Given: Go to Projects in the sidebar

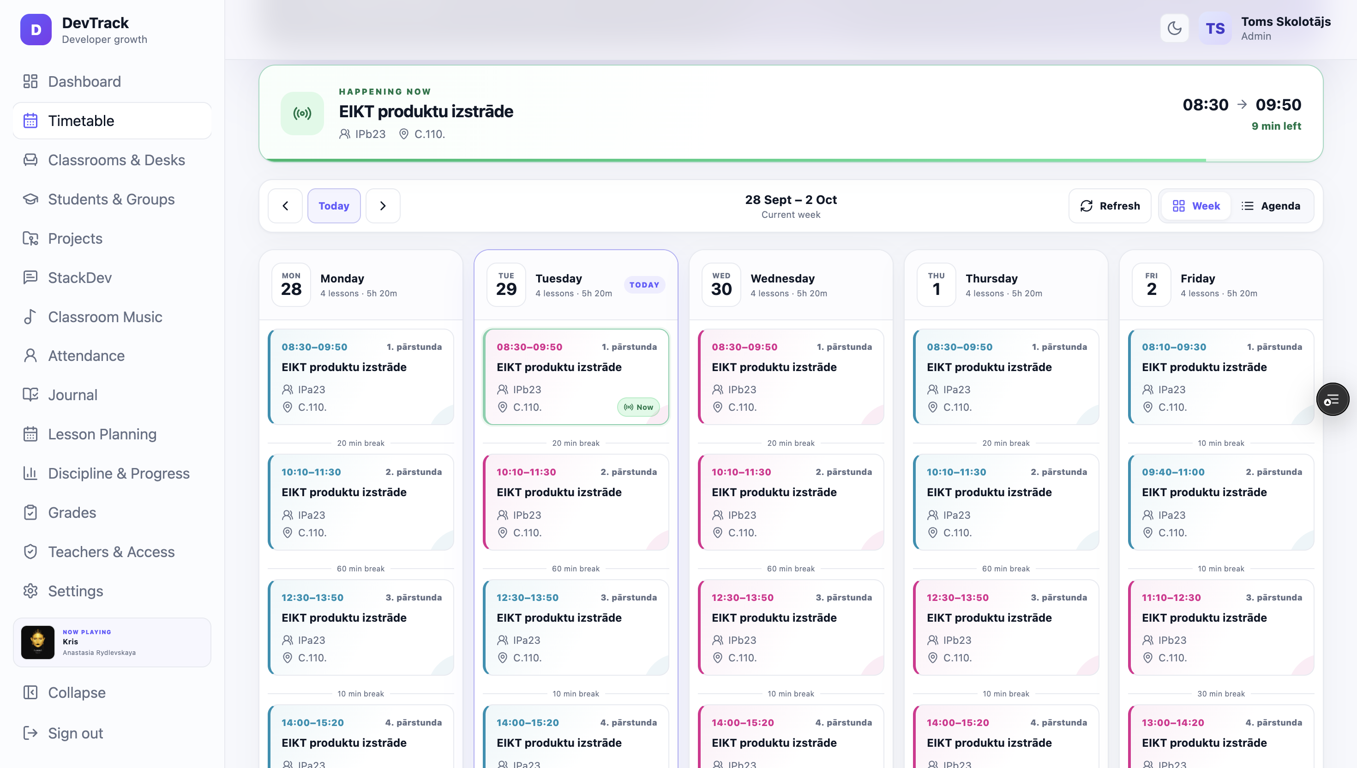Looking at the screenshot, I should pos(112,239).
